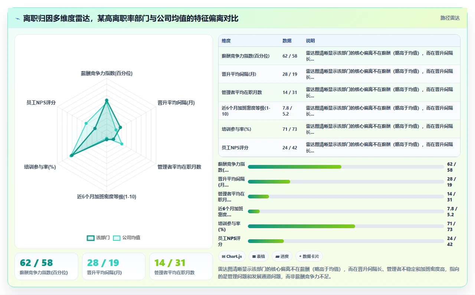Open the 28 / 19 晋升平均间隔 data card
Image resolution: width=475 pixels, height=295 pixels.
tap(114, 266)
